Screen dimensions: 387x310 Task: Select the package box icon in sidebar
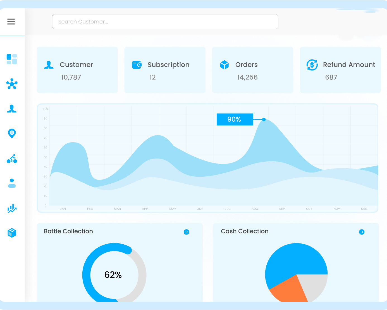pos(12,233)
